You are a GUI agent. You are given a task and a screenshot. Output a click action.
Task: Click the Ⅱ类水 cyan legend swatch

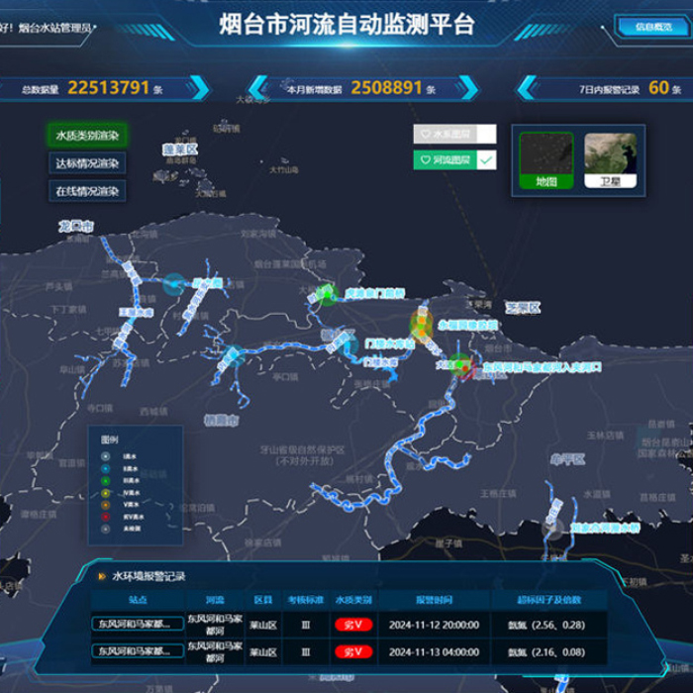point(105,468)
